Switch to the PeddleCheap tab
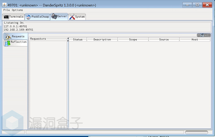This screenshot has width=215, height=137. tap(38, 17)
